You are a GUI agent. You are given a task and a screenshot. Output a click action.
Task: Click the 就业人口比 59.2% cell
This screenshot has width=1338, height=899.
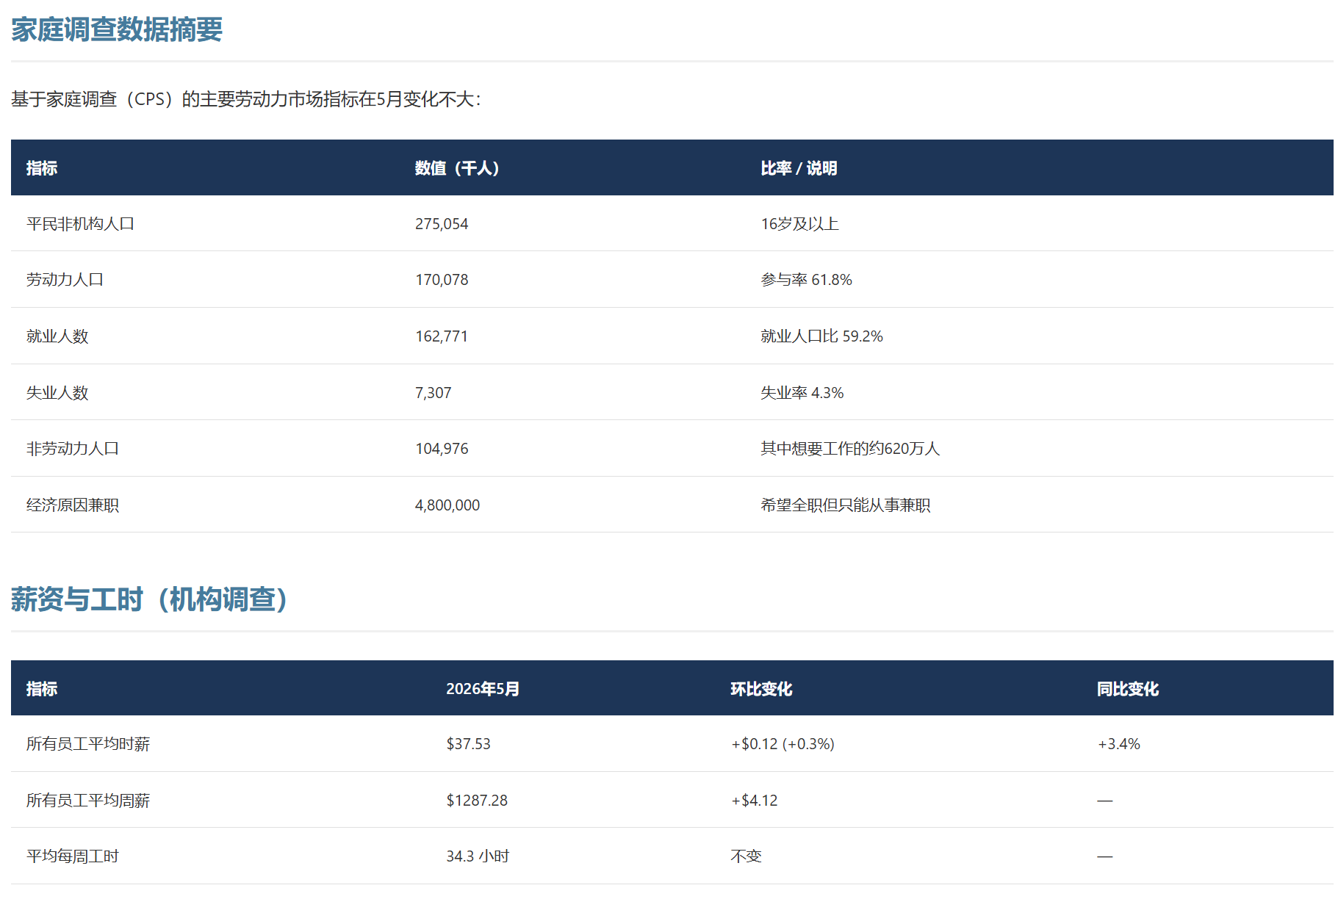pos(821,336)
